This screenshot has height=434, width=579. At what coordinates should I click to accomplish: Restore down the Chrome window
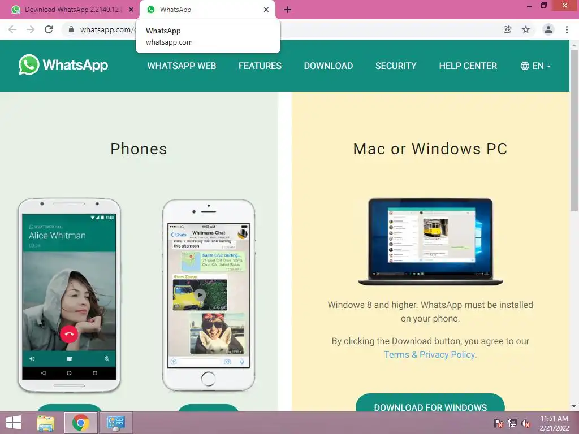[543, 5]
